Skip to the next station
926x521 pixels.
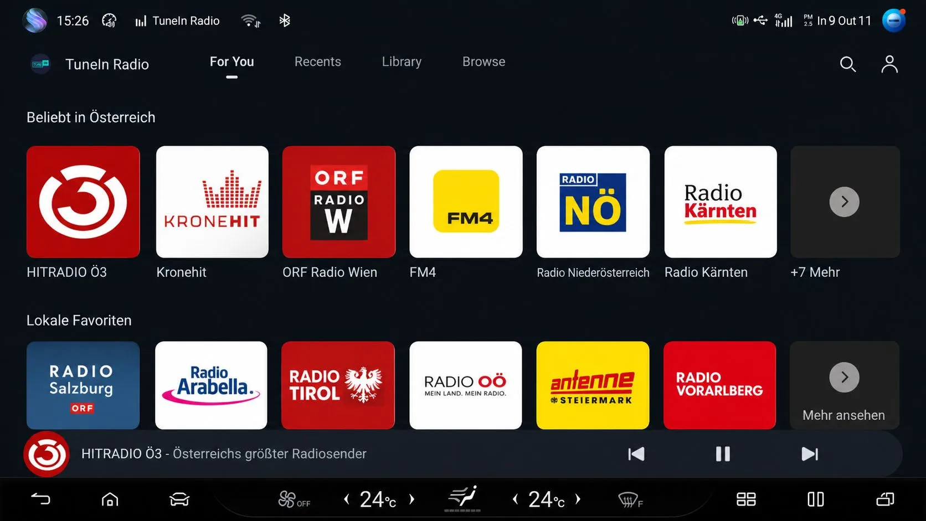click(x=810, y=454)
